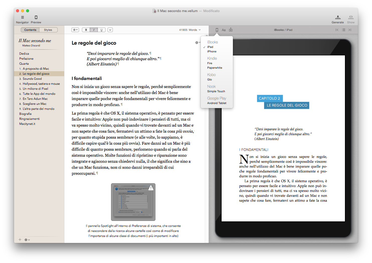Viewport: 372px width, 263px height.
Task: Click the 'I fondamentali' subheading in editor
Action: tap(87, 78)
